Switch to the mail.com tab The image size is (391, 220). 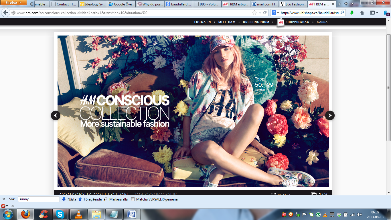click(x=264, y=4)
